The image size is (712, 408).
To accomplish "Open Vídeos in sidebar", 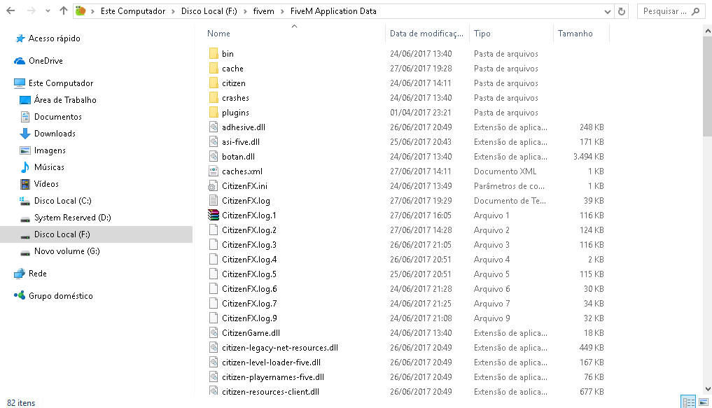I will (x=39, y=184).
